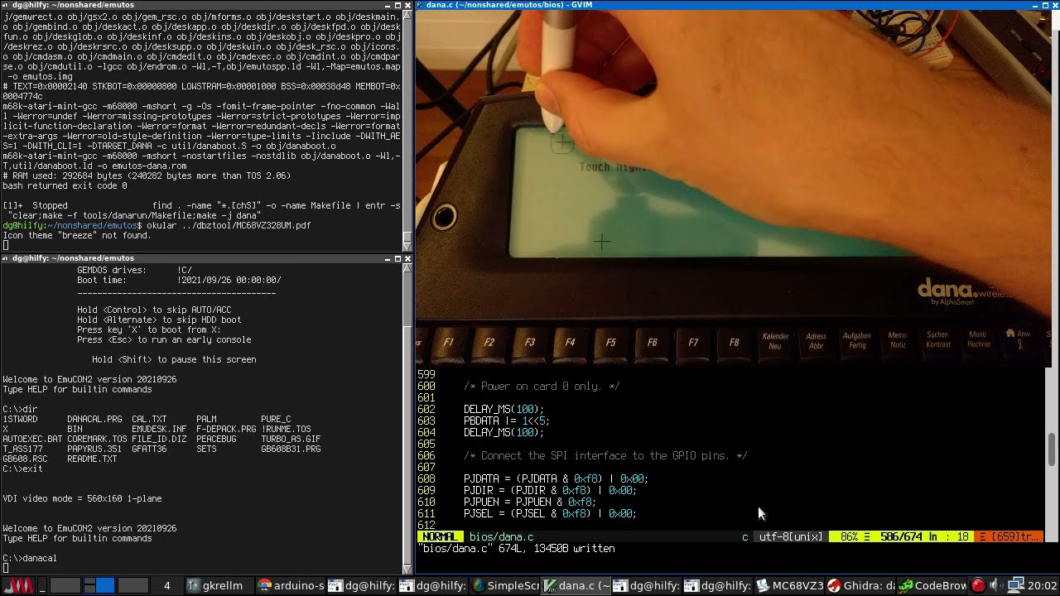Click 'Hold <Shift> to pause this screen' line
1060x596 pixels.
(174, 359)
